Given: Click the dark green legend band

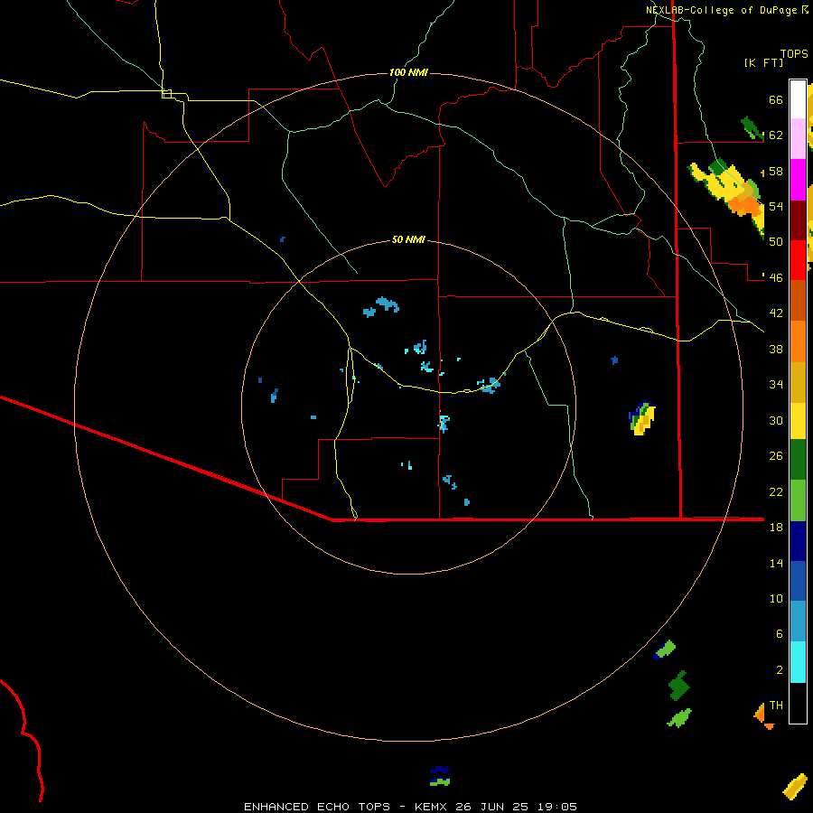Looking at the screenshot, I should [x=798, y=460].
